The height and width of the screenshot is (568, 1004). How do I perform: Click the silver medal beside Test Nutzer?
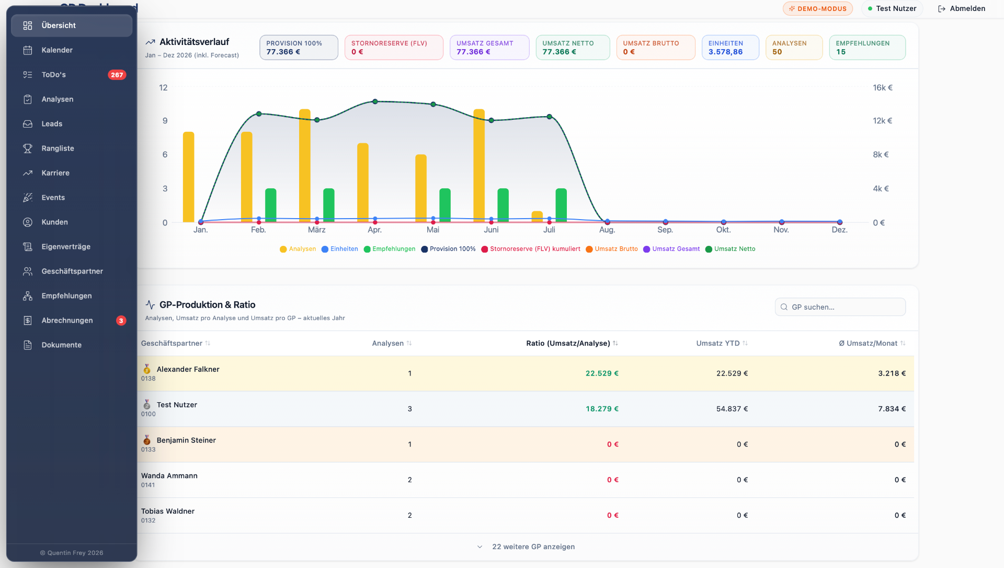[147, 405]
